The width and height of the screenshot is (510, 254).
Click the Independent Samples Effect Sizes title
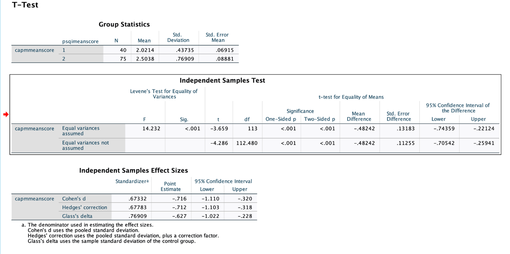tap(134, 170)
